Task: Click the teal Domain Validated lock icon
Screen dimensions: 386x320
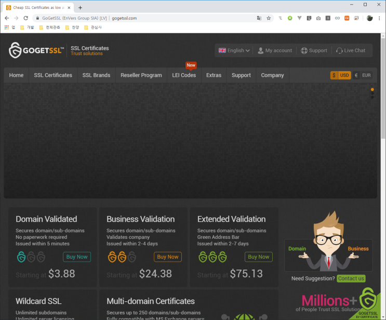Action: (x=21, y=257)
